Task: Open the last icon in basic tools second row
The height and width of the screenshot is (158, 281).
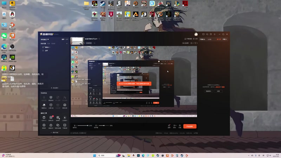Action: pos(65,126)
